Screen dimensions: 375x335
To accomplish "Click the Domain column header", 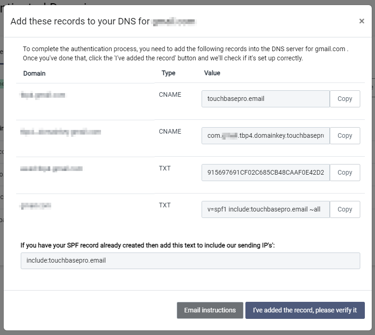I will coord(34,73).
